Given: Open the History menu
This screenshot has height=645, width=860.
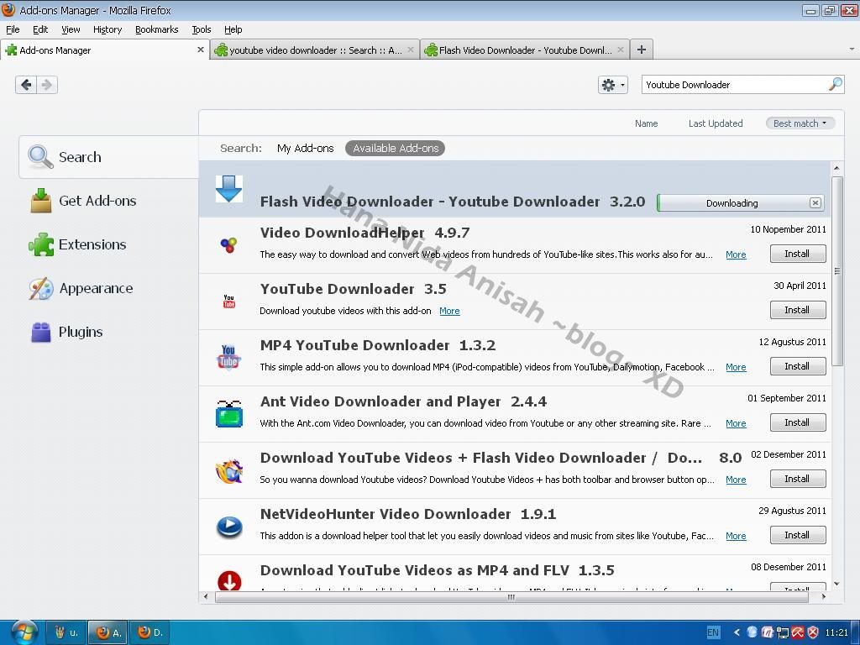Looking at the screenshot, I should point(107,29).
